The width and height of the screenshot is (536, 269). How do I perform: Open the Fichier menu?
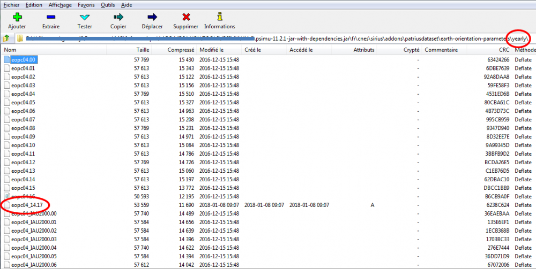(11, 4)
